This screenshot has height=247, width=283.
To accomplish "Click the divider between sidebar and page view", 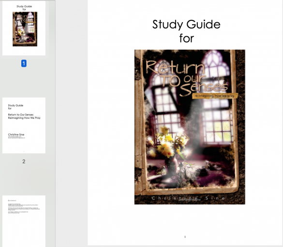I will click(x=55, y=124).
